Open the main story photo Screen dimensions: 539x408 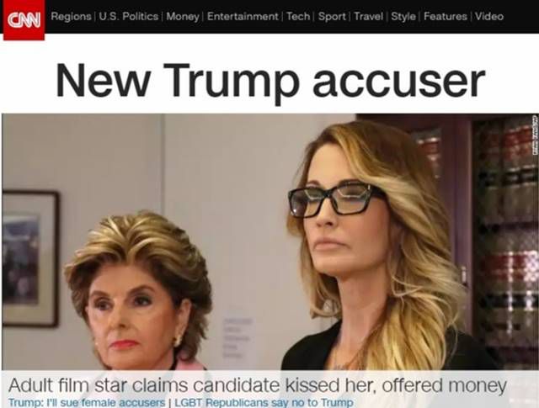269,242
